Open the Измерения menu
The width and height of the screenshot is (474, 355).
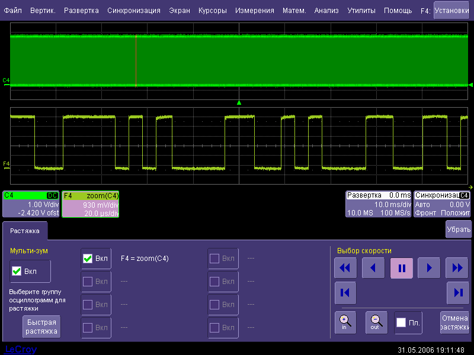pos(254,11)
